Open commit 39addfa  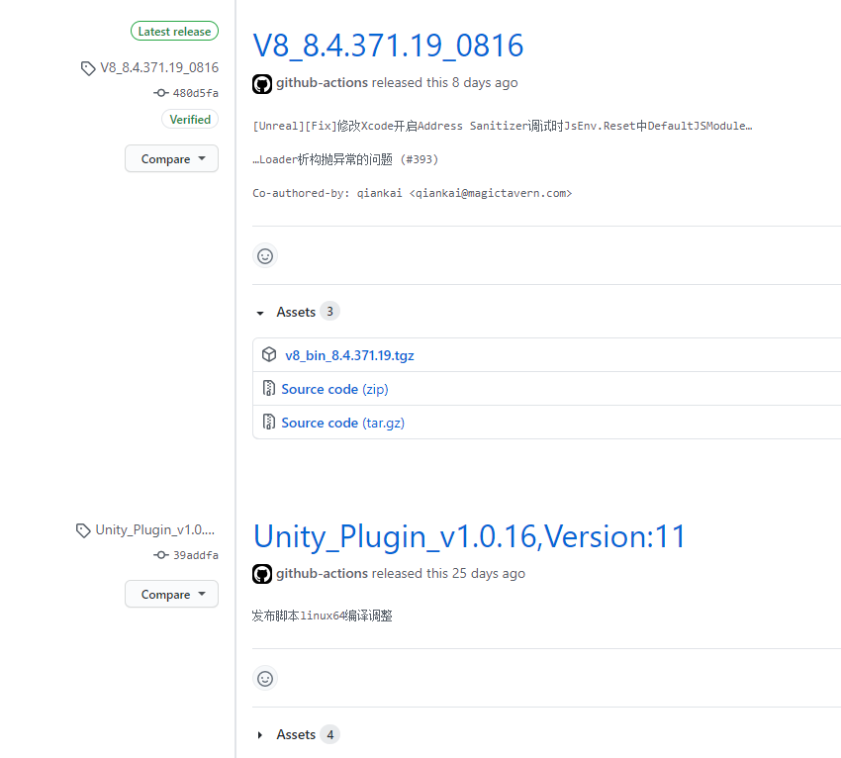pyautogui.click(x=195, y=555)
